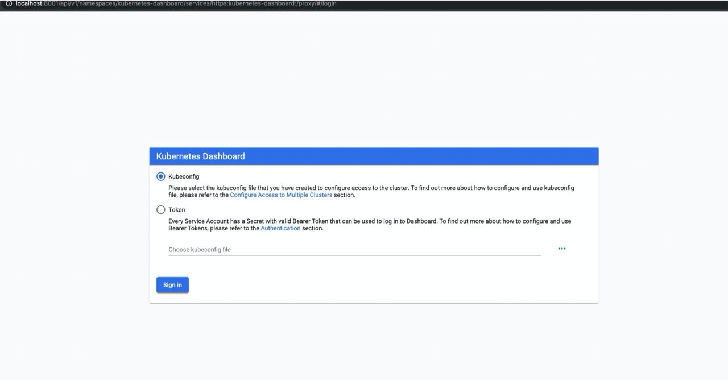Open file browser via three-dots icon
728x380 pixels.
click(562, 249)
